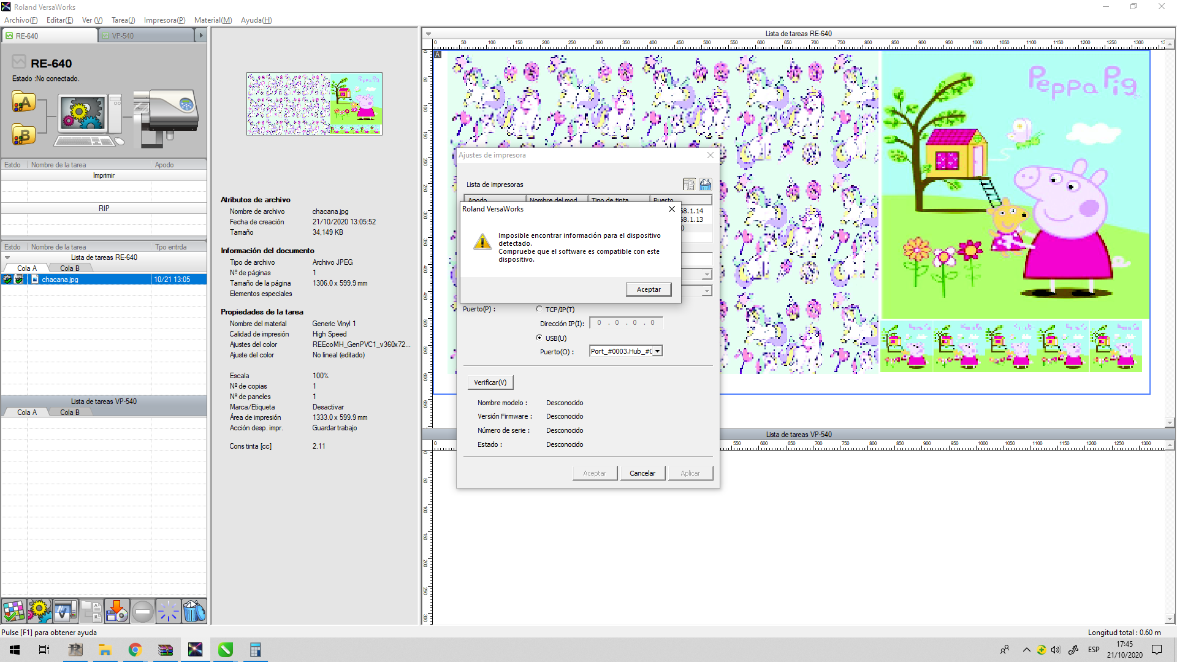Click the RE-640 connection status icon beside title
This screenshot has height=662, width=1177.
[19, 62]
